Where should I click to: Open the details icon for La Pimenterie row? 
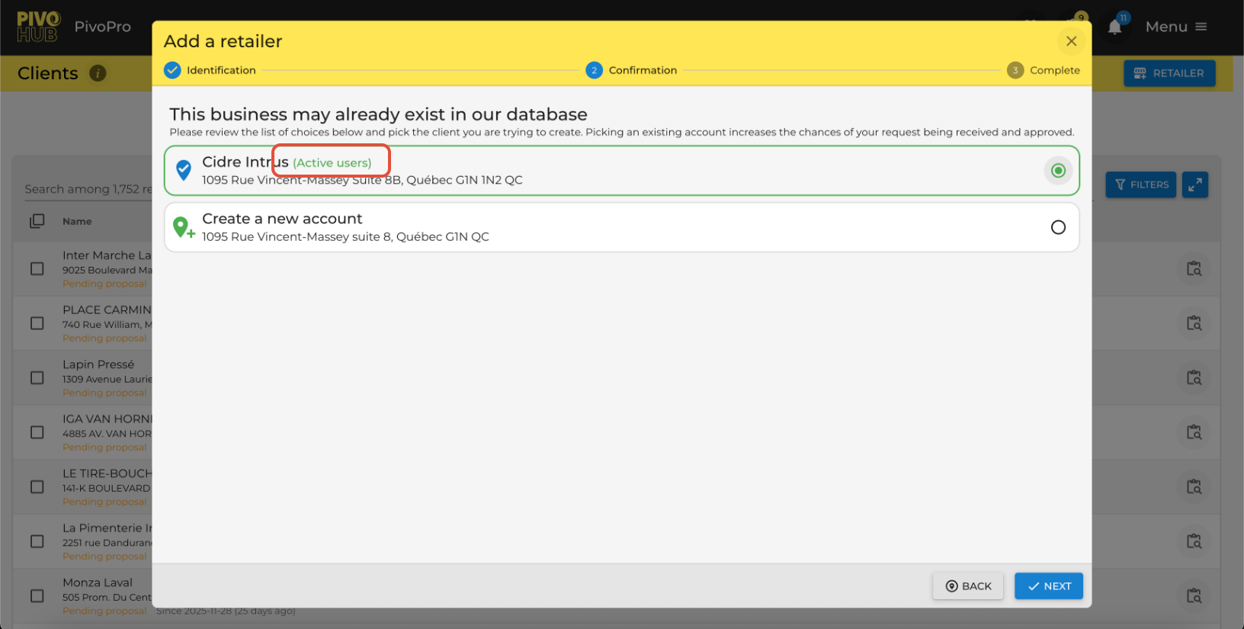click(x=1194, y=541)
